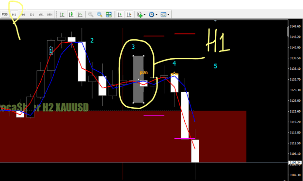Toggle chart auto scroll icon

(120, 15)
